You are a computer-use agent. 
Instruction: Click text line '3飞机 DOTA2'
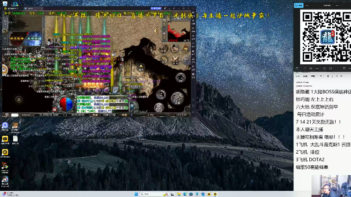coord(310,160)
